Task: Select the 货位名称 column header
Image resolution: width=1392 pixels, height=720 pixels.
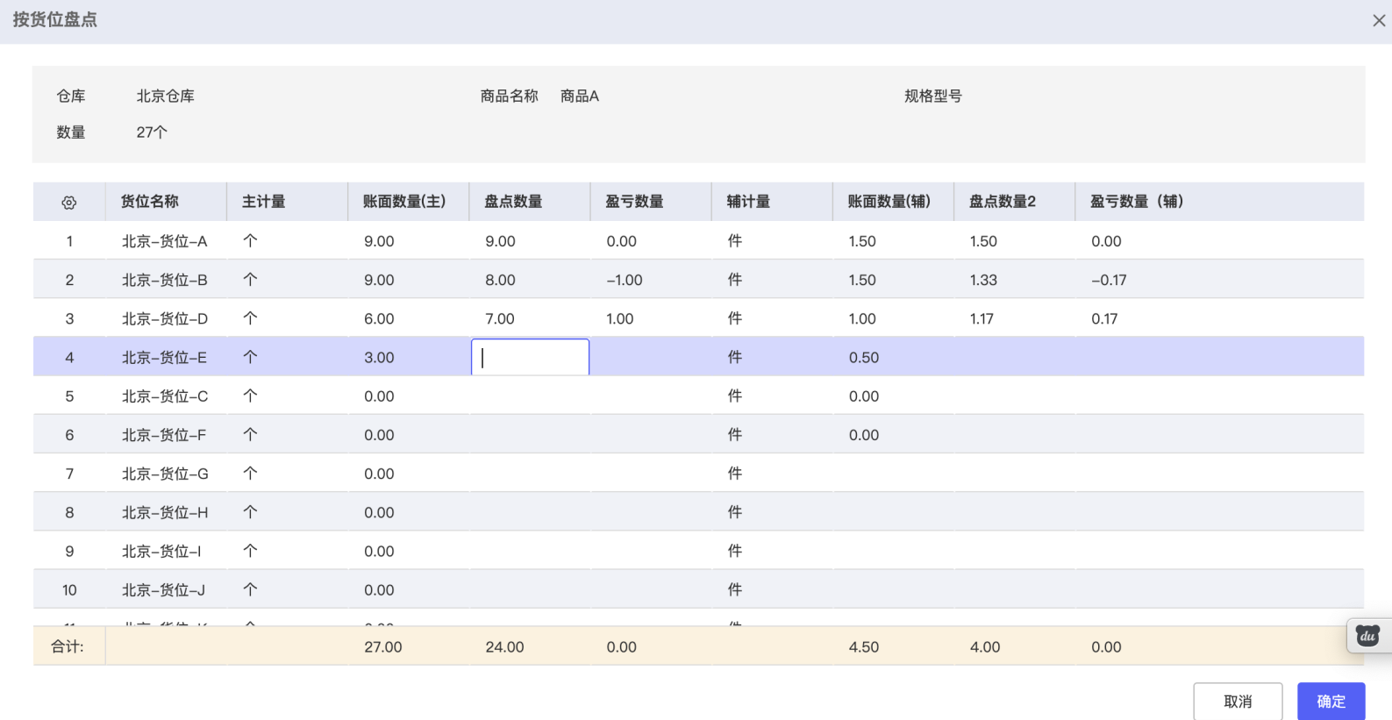Action: coord(150,202)
